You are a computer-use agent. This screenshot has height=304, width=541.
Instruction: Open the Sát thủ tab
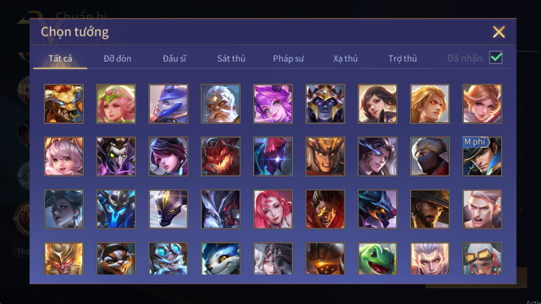tap(231, 58)
